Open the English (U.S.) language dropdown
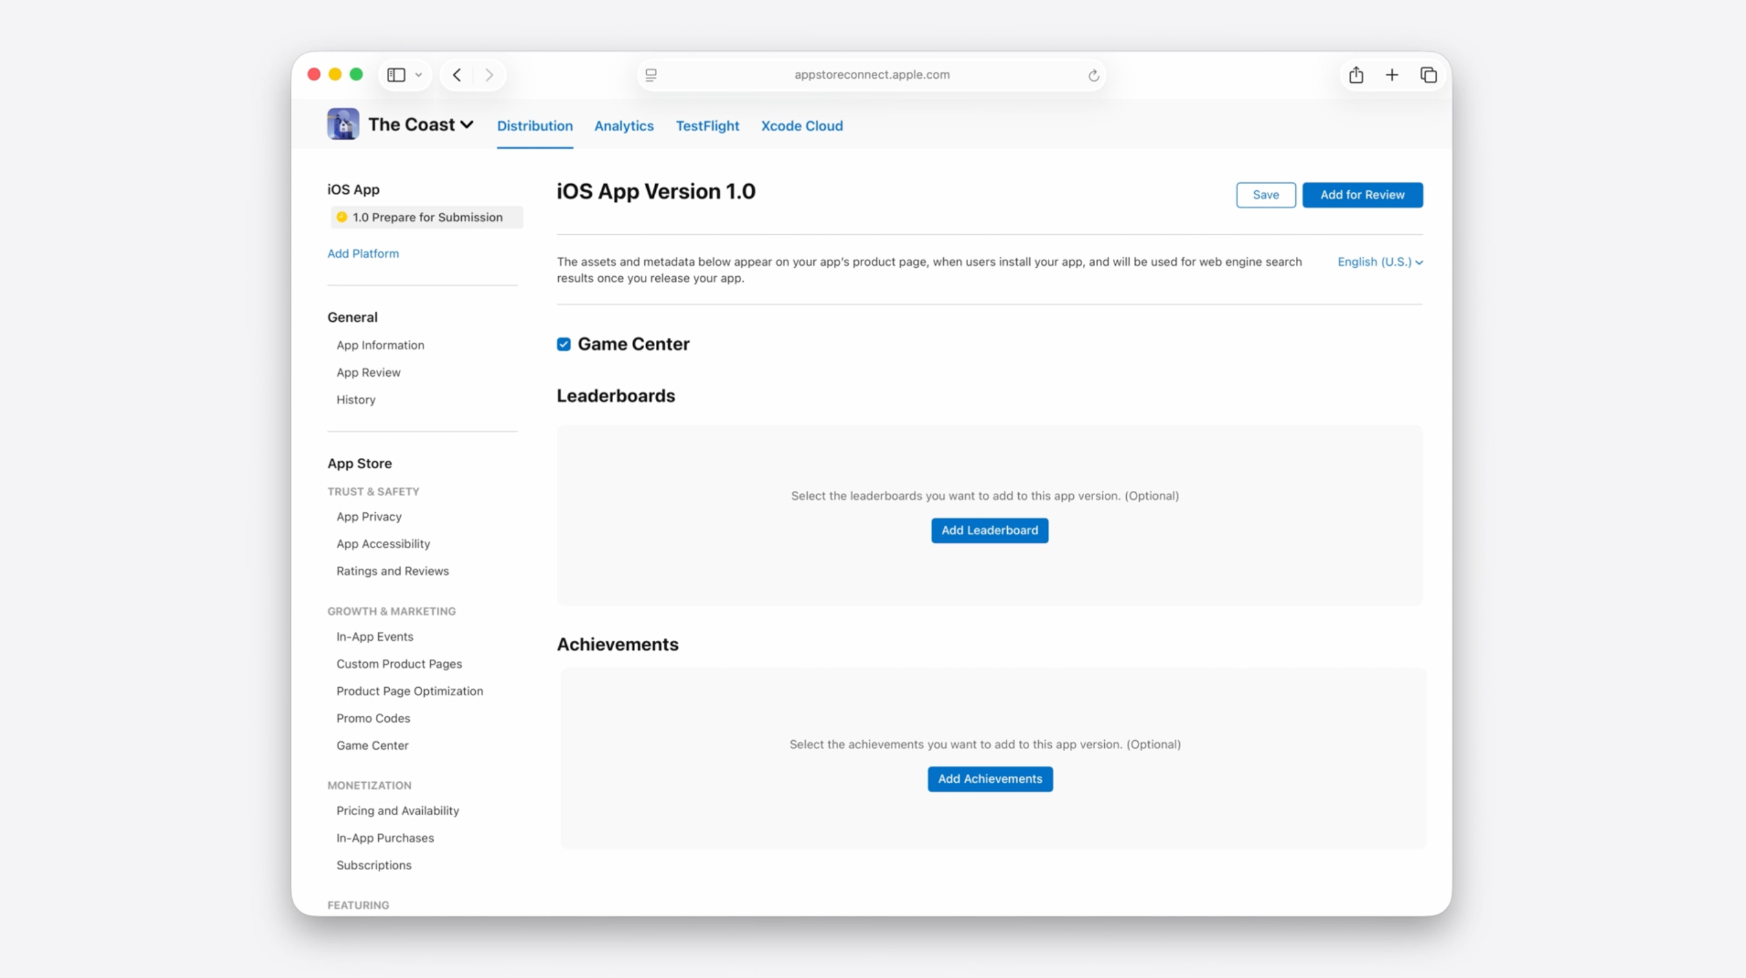This screenshot has height=978, width=1746. pos(1379,262)
